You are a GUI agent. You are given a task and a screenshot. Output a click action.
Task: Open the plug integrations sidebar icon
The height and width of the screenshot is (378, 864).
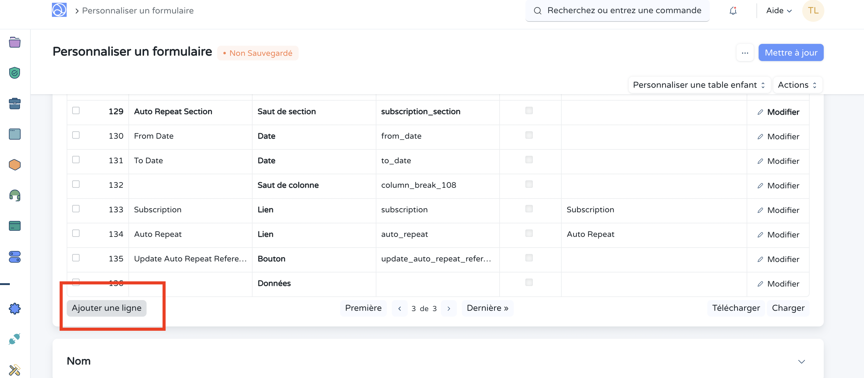(x=14, y=339)
